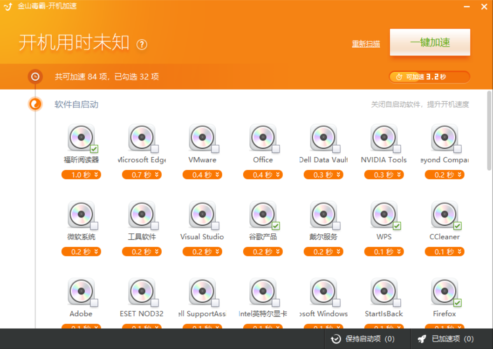
Task: Expand the 0.7 秒 dropdown under Microsoft Edge
Action: pos(142,174)
